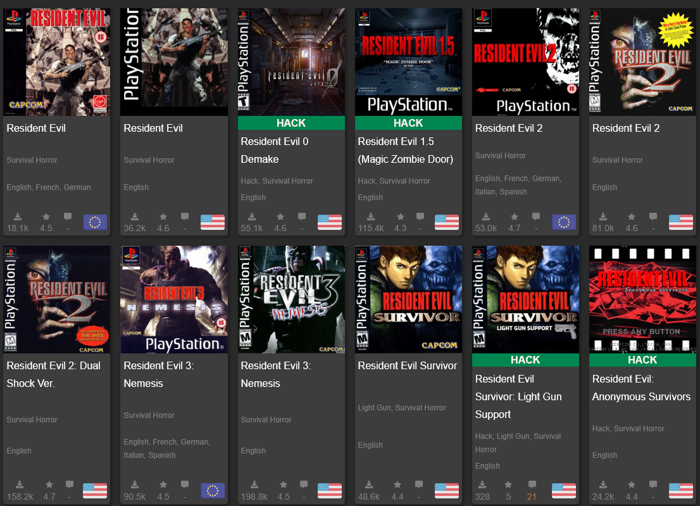Click HACK badge on Light Gun Support card
The width and height of the screenshot is (700, 506).
525,360
